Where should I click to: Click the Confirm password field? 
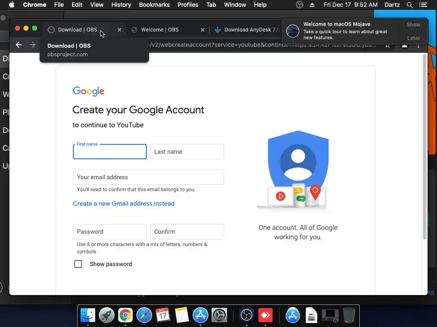pyautogui.click(x=187, y=232)
